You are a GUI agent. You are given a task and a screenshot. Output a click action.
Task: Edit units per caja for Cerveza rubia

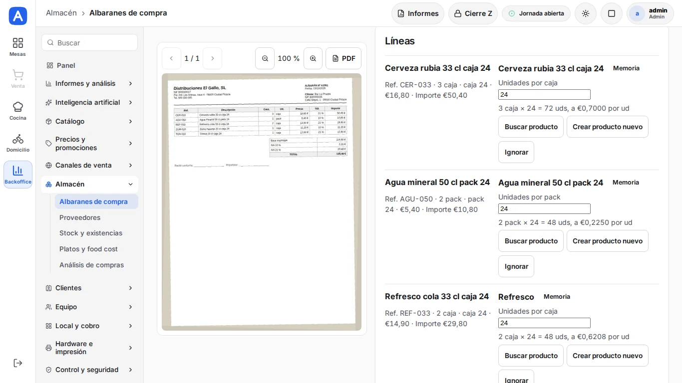click(544, 95)
